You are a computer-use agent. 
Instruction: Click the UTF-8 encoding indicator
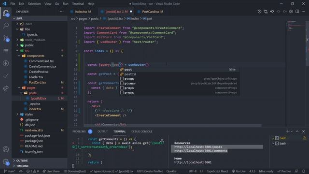tap(193, 171)
